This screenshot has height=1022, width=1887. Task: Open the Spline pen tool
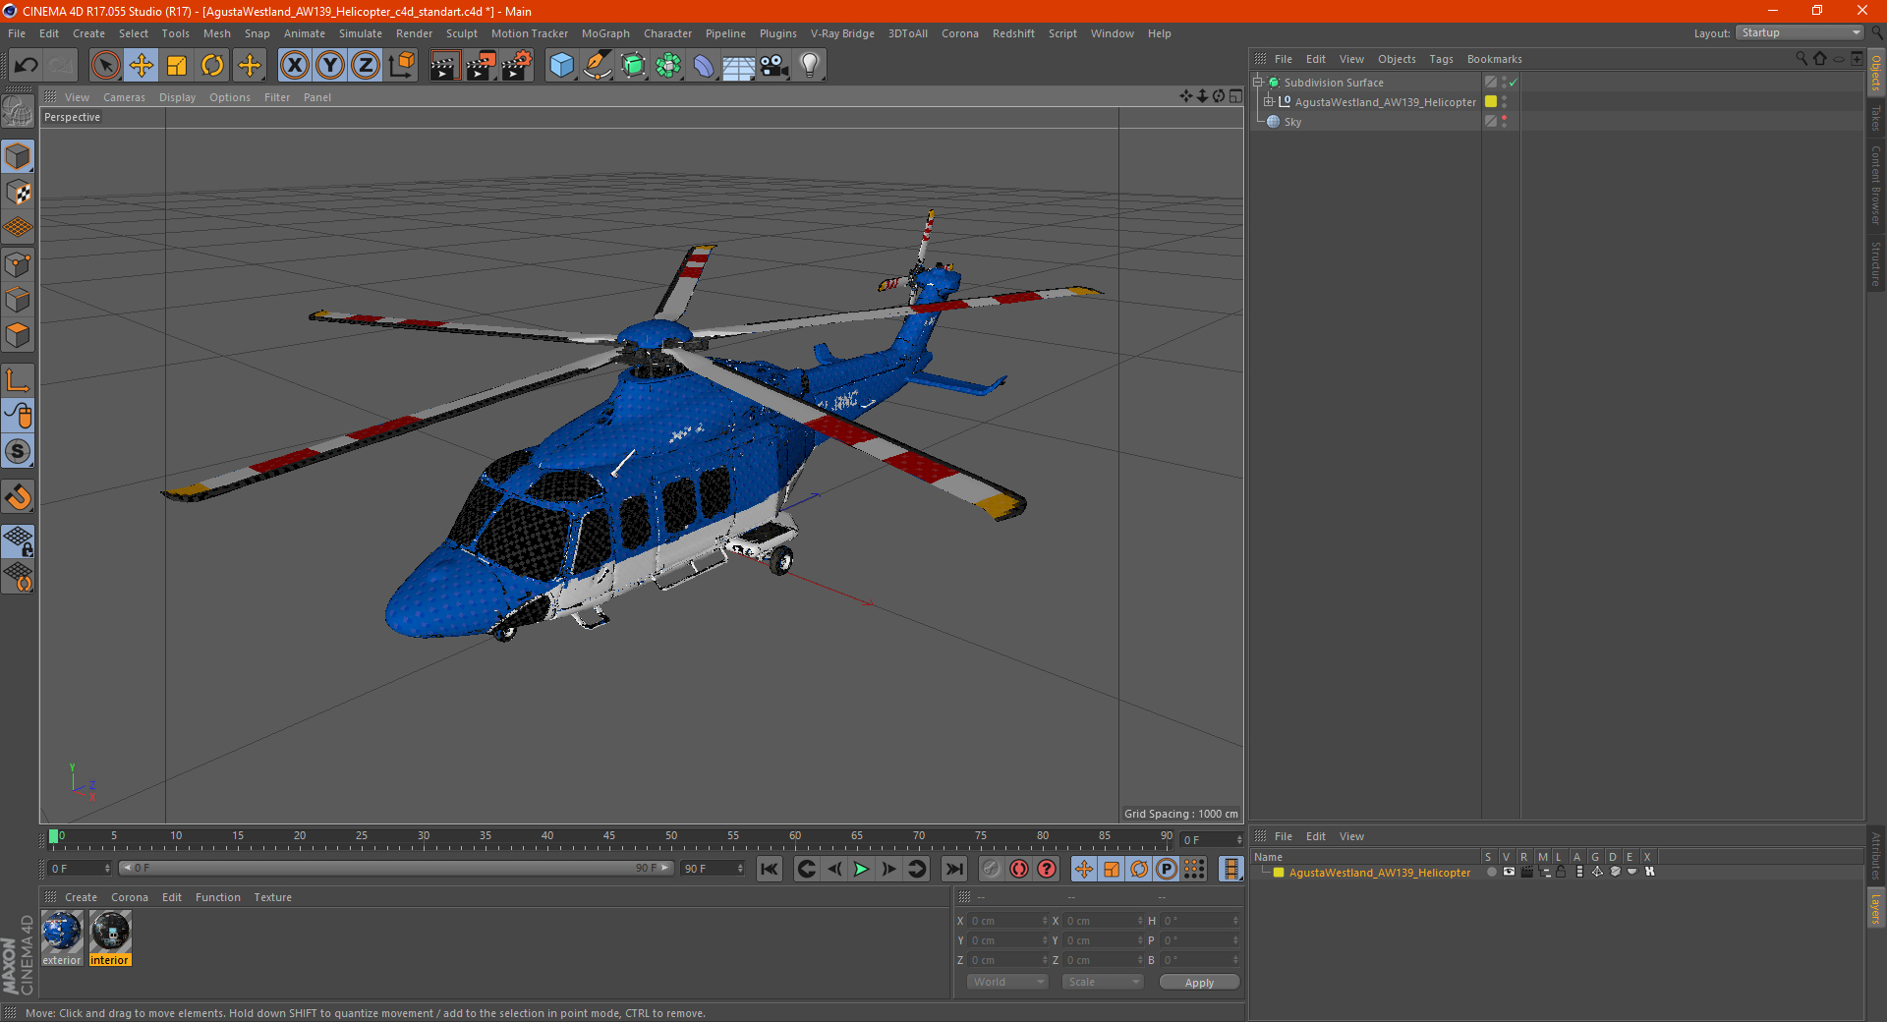tap(597, 66)
